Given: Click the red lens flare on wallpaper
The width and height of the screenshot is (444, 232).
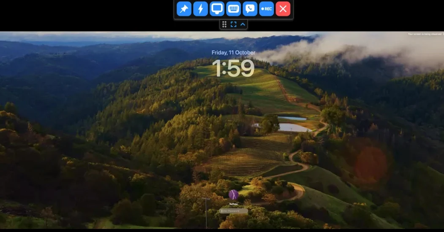Looking at the screenshot, I should pos(370,164).
